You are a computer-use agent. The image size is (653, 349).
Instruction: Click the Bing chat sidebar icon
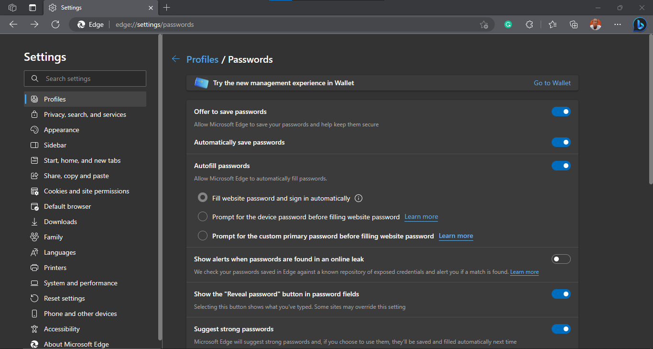click(640, 24)
